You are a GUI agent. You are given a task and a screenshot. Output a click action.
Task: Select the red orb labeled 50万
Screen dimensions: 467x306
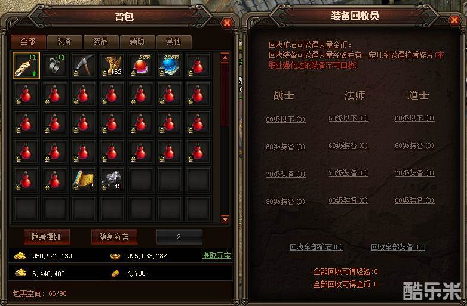[141, 66]
